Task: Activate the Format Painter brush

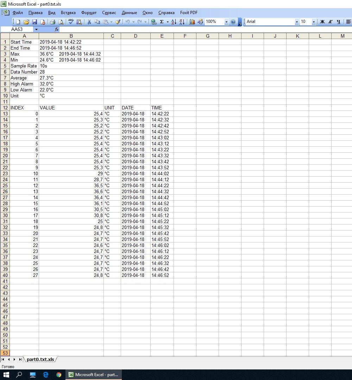Action: point(118,22)
